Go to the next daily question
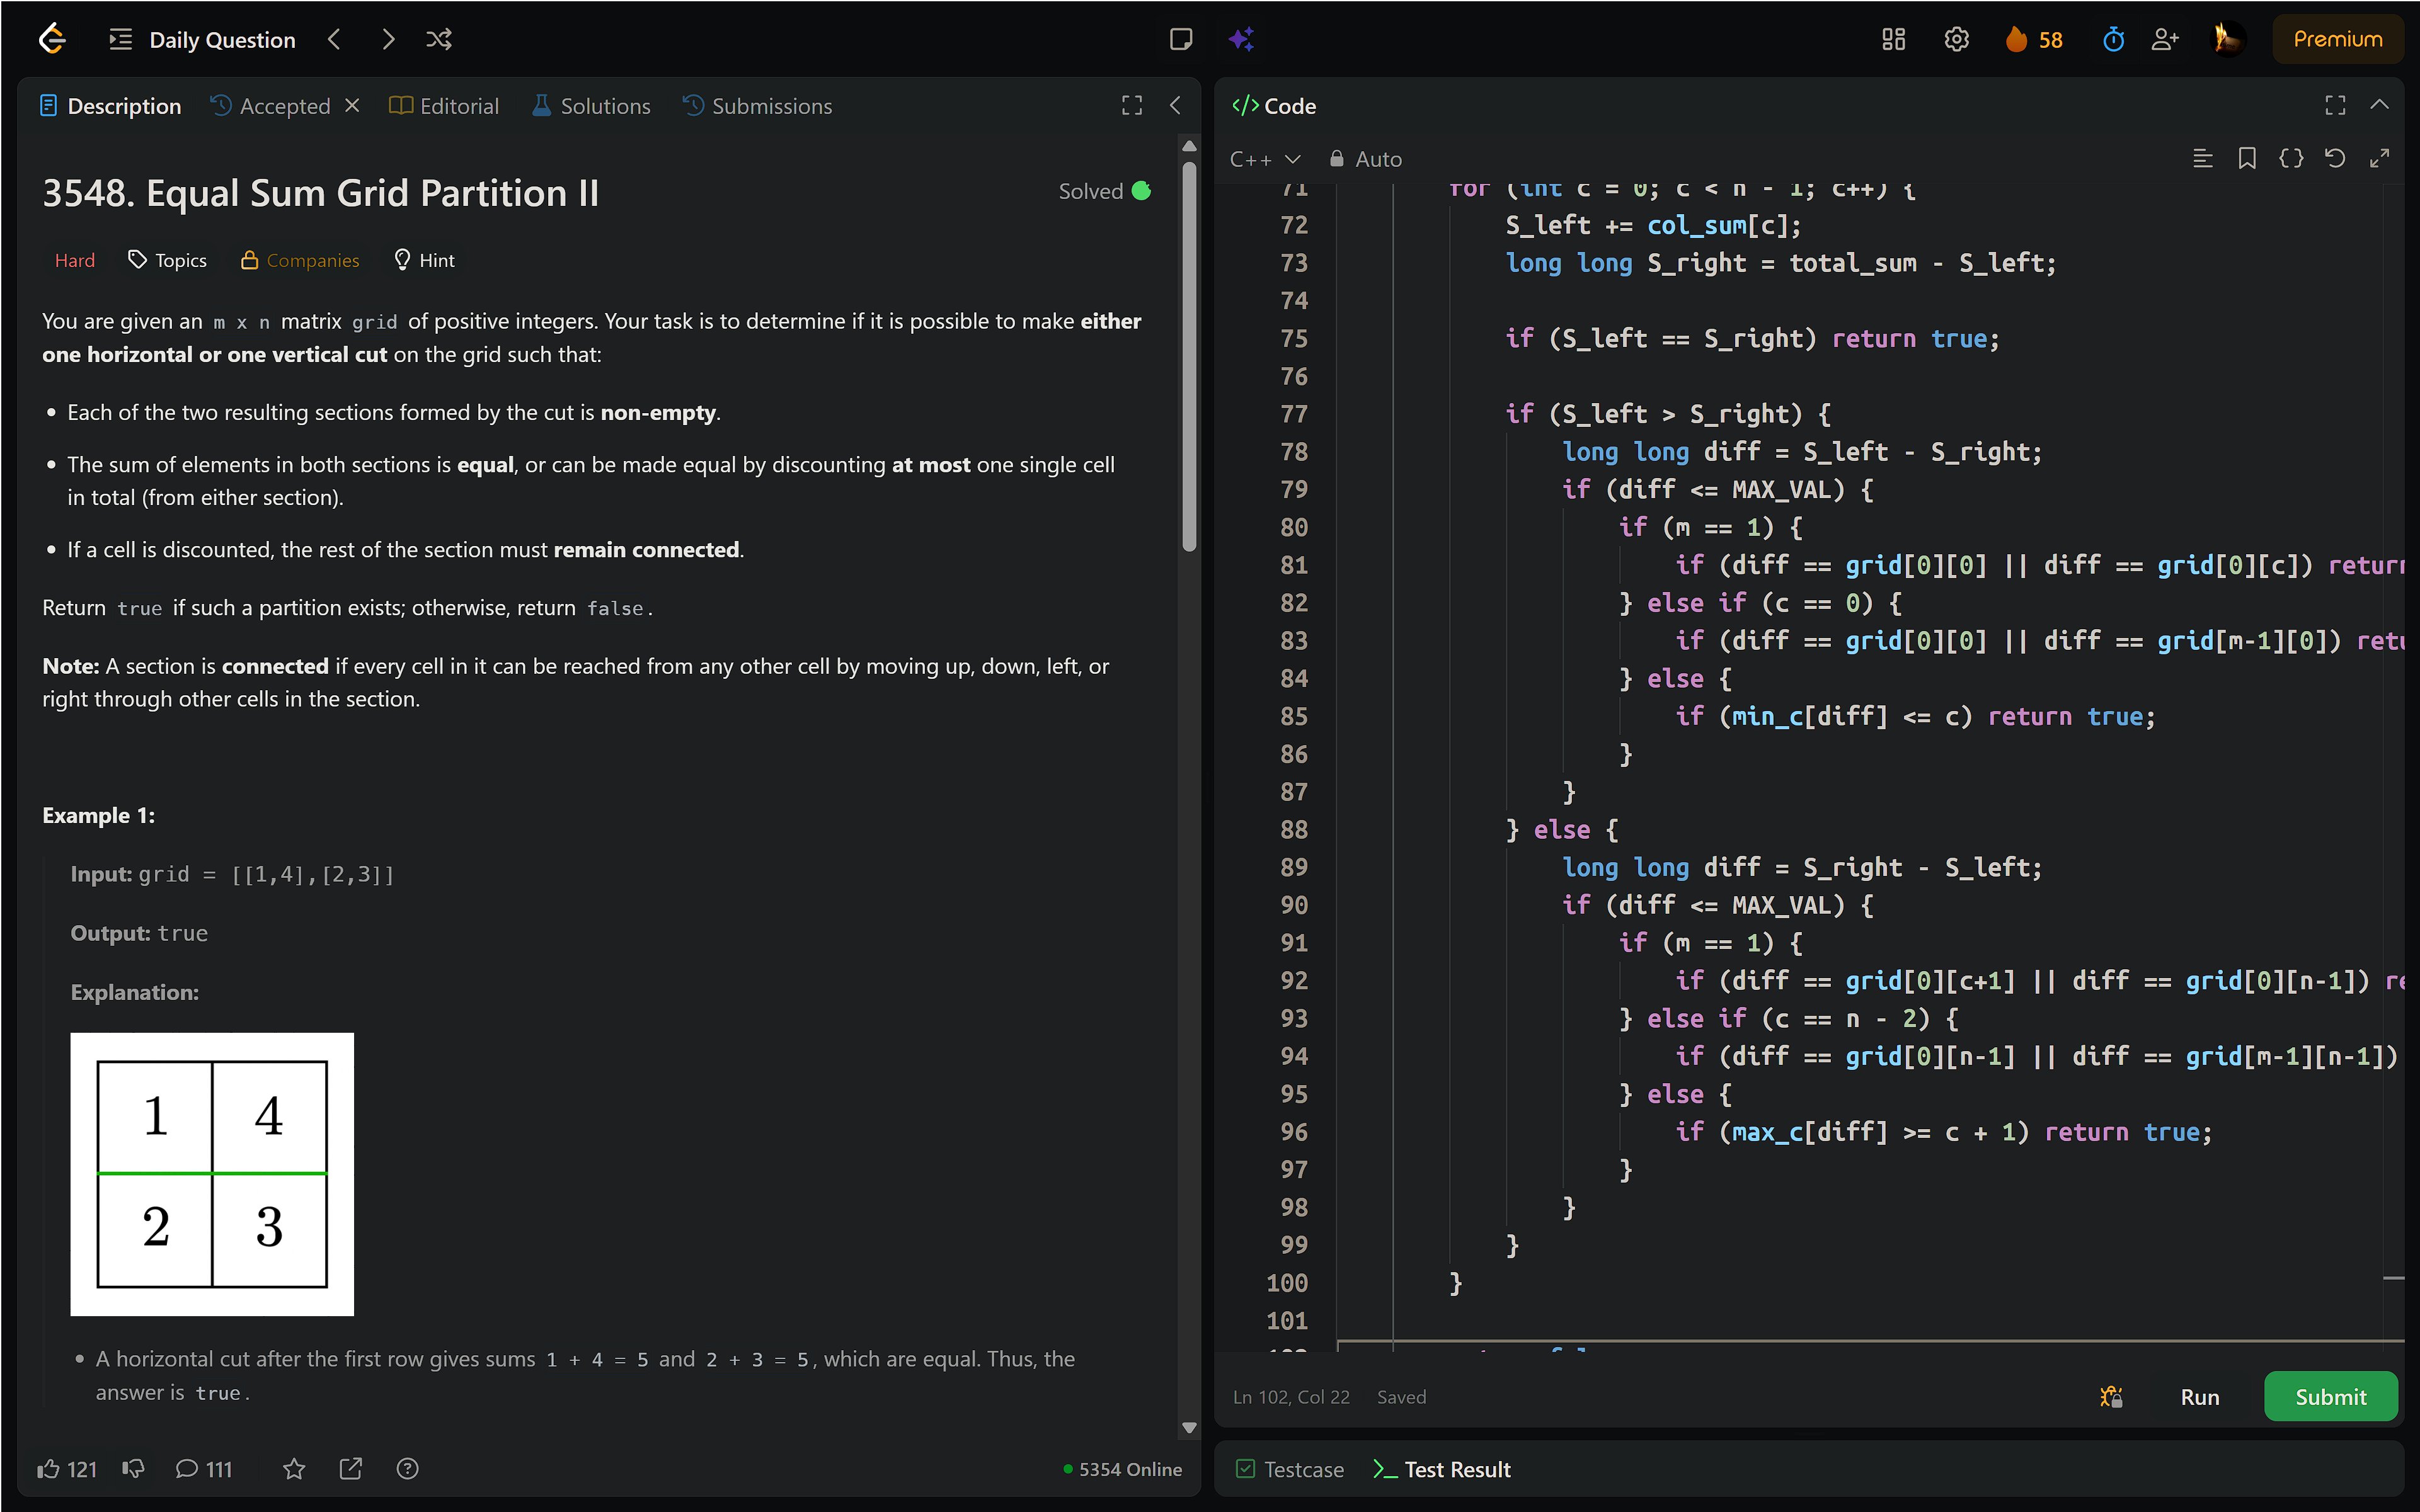The width and height of the screenshot is (2420, 1512). (388, 39)
